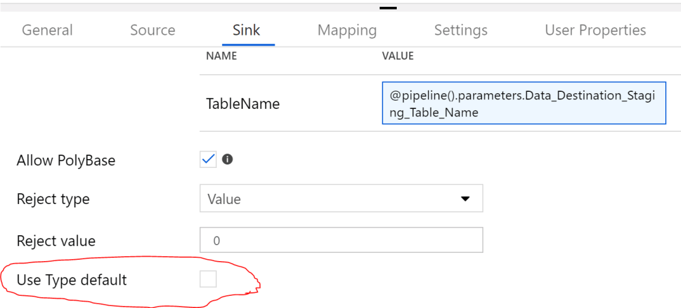Click the Reject value label text

pyautogui.click(x=56, y=241)
